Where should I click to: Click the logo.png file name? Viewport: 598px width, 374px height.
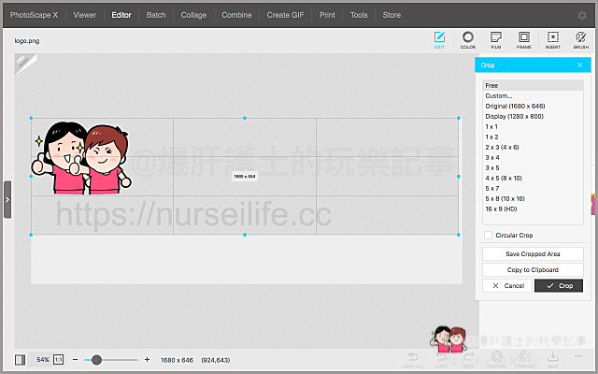(x=27, y=41)
